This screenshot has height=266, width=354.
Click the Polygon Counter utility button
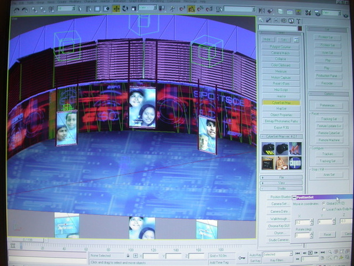pos(280,47)
